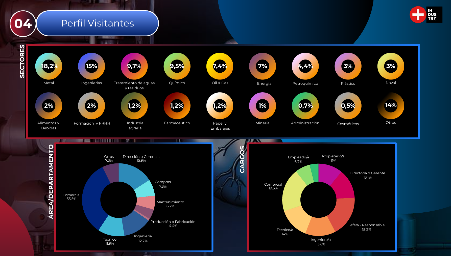Click the 'Técnico/a 14%' label

click(x=285, y=232)
